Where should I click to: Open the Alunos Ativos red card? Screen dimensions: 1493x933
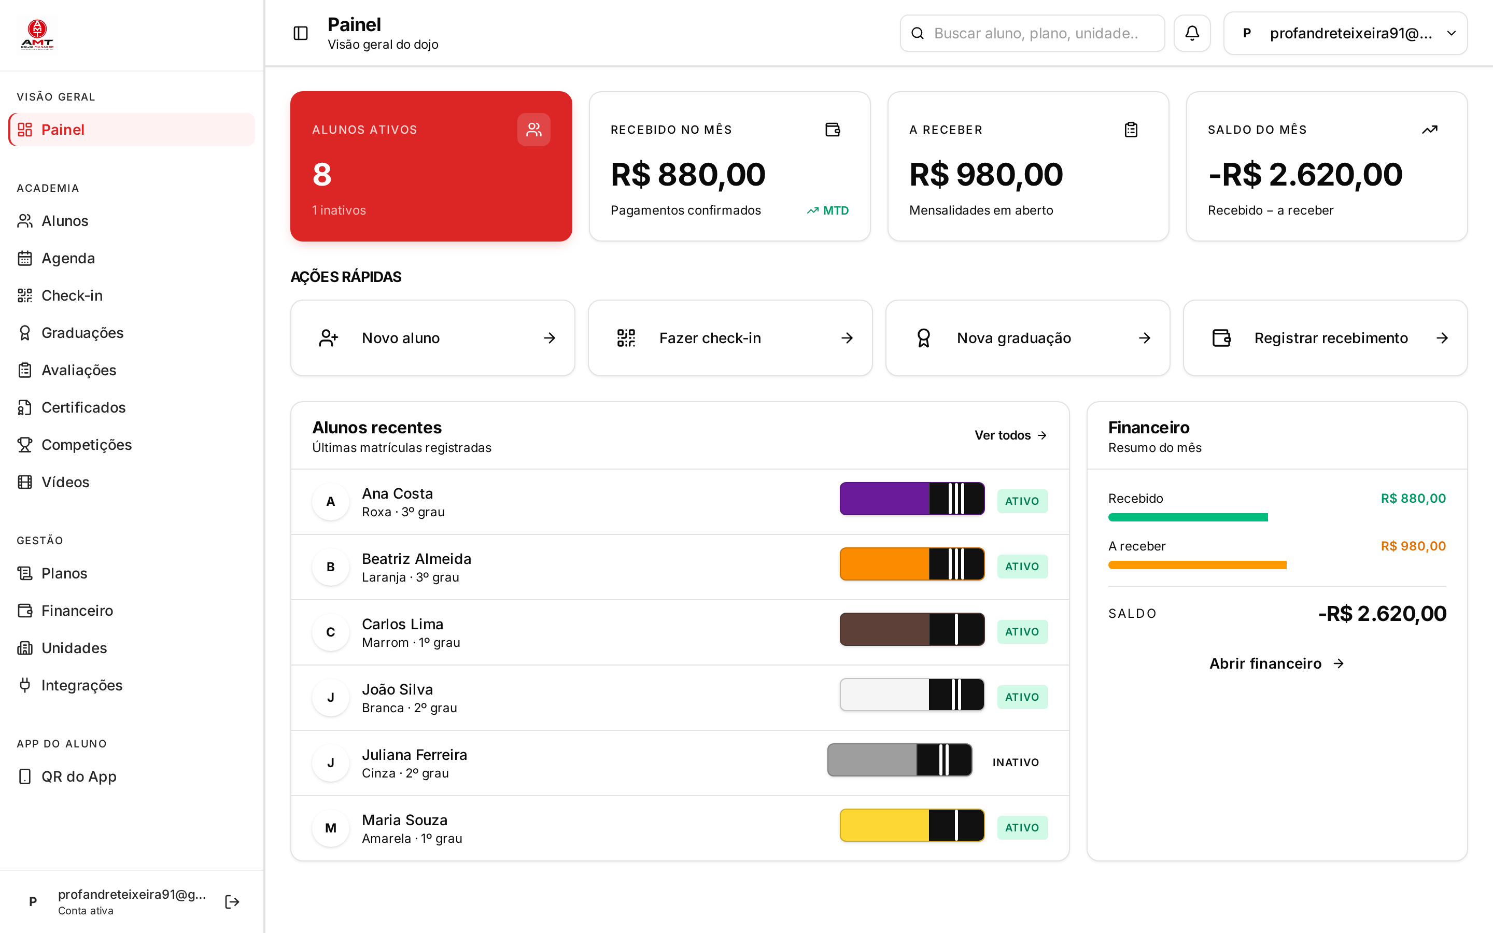[431, 166]
